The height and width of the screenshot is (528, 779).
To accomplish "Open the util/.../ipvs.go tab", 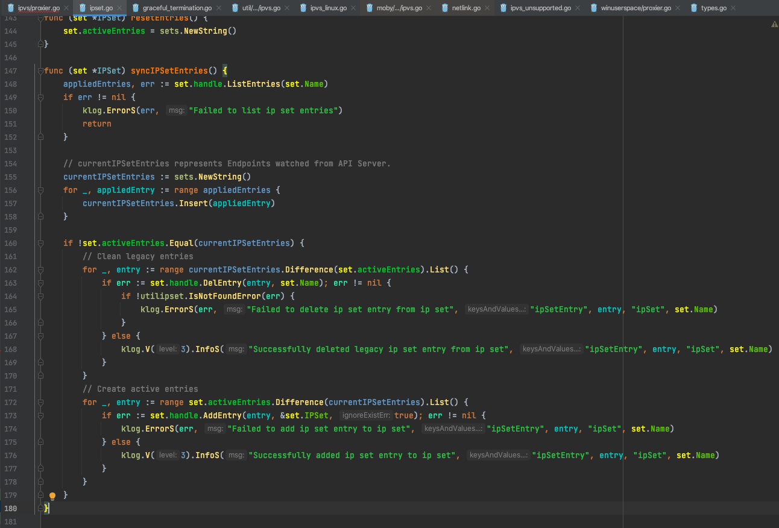I will coord(260,8).
